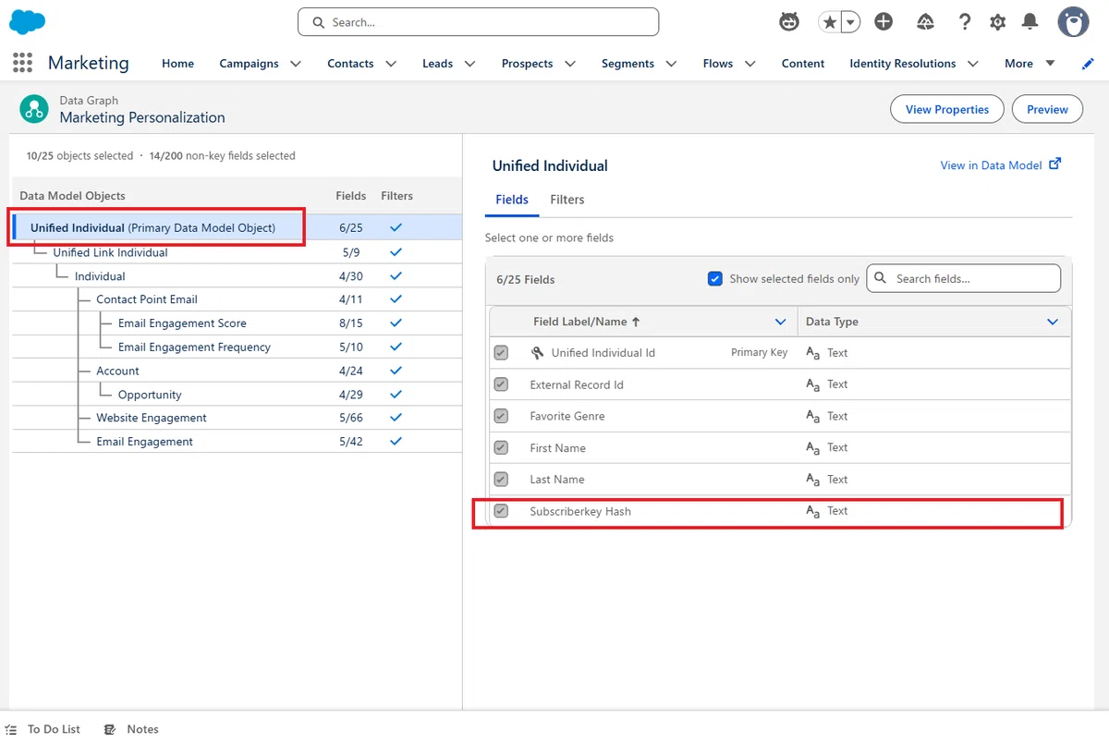Toggle Show selected fields only checkbox
Viewport: 1109px width, 743px height.
click(714, 278)
